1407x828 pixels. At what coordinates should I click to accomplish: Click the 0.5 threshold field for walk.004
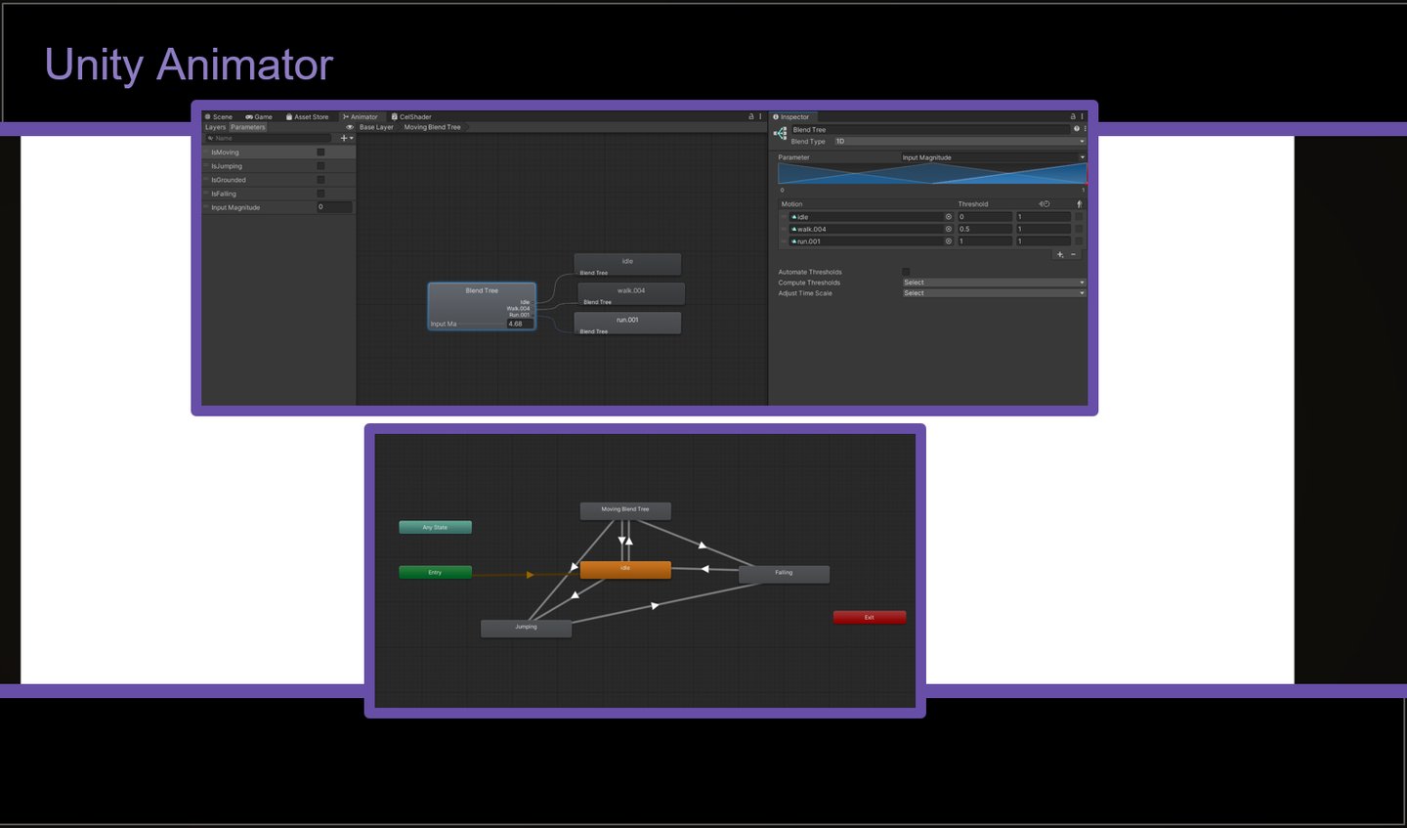click(x=985, y=229)
